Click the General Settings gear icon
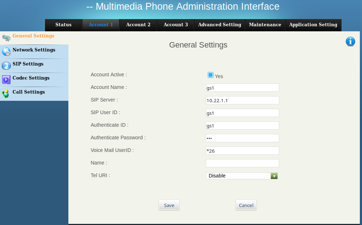 [x=6, y=38]
